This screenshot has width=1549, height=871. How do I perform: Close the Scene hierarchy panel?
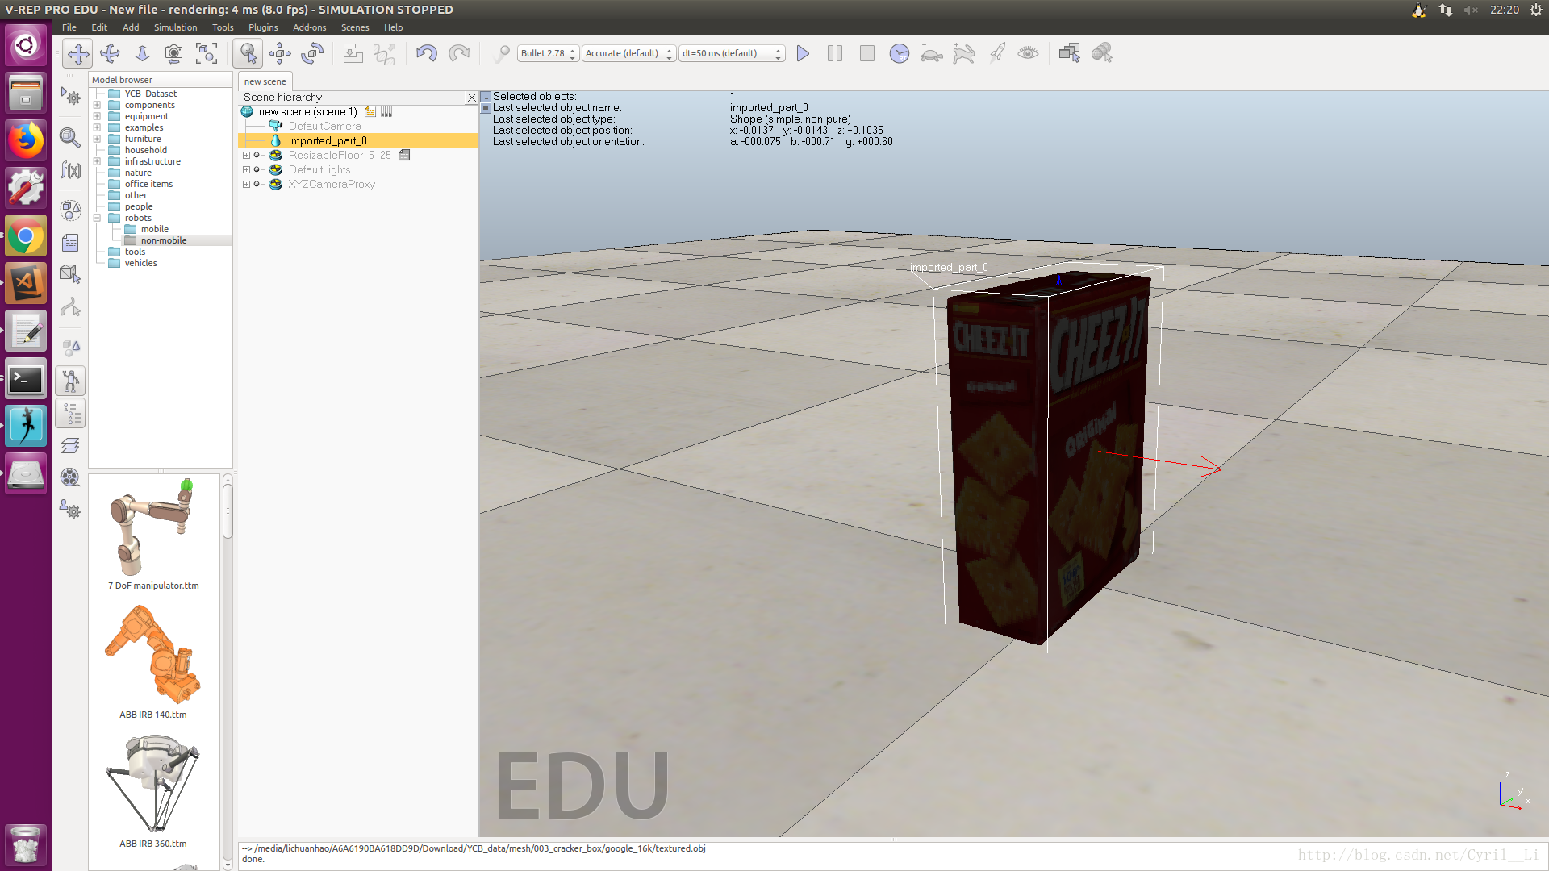(x=472, y=98)
